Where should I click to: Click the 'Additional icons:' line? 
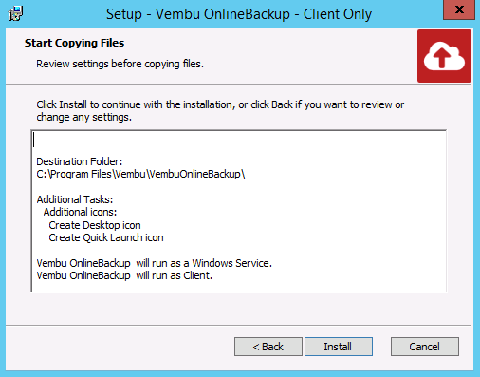pos(80,212)
